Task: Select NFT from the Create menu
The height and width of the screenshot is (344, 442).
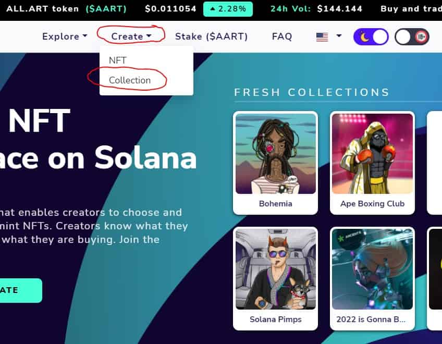Action: tap(118, 60)
